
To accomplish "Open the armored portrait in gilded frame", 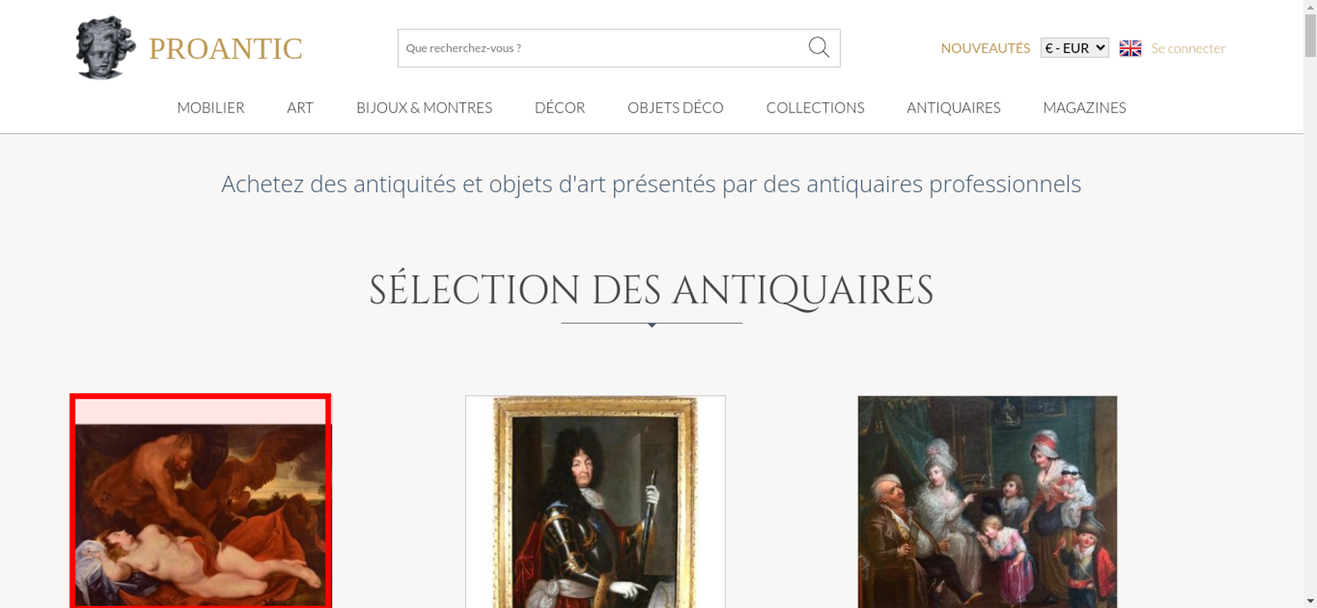I will pos(595,501).
